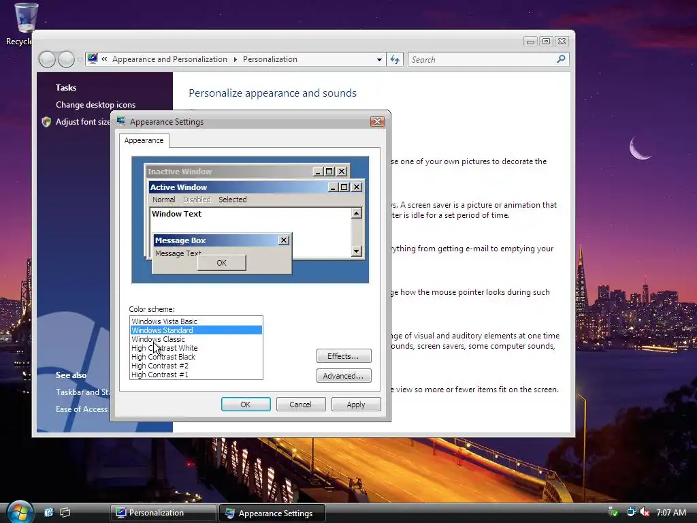Select High Contrast White scheme
The height and width of the screenshot is (523, 697).
coord(196,348)
